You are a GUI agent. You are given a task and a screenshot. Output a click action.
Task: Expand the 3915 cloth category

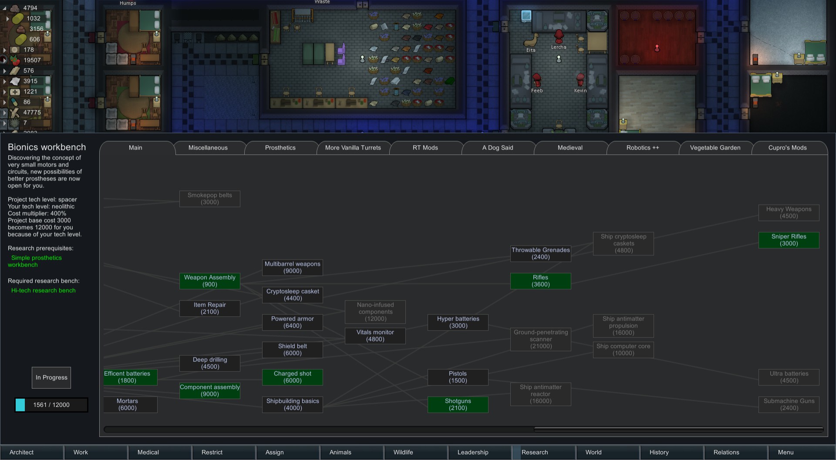4,81
